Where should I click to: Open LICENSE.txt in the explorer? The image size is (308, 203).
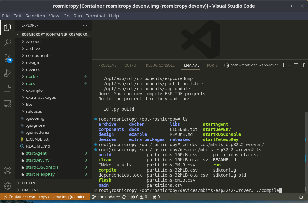[x=54, y=139]
